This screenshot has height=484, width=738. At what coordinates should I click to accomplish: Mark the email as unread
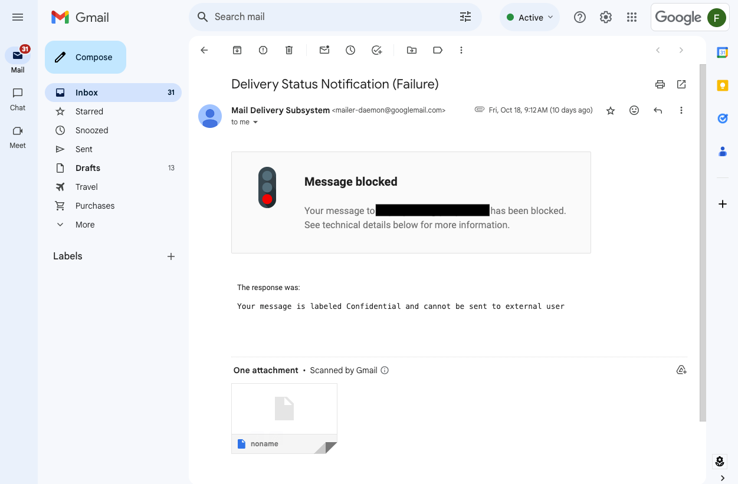324,50
